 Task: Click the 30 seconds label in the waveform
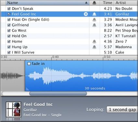click(x=95, y=88)
